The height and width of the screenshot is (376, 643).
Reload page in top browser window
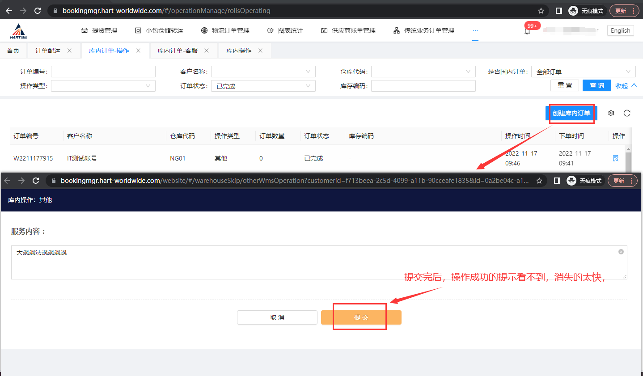pos(38,11)
